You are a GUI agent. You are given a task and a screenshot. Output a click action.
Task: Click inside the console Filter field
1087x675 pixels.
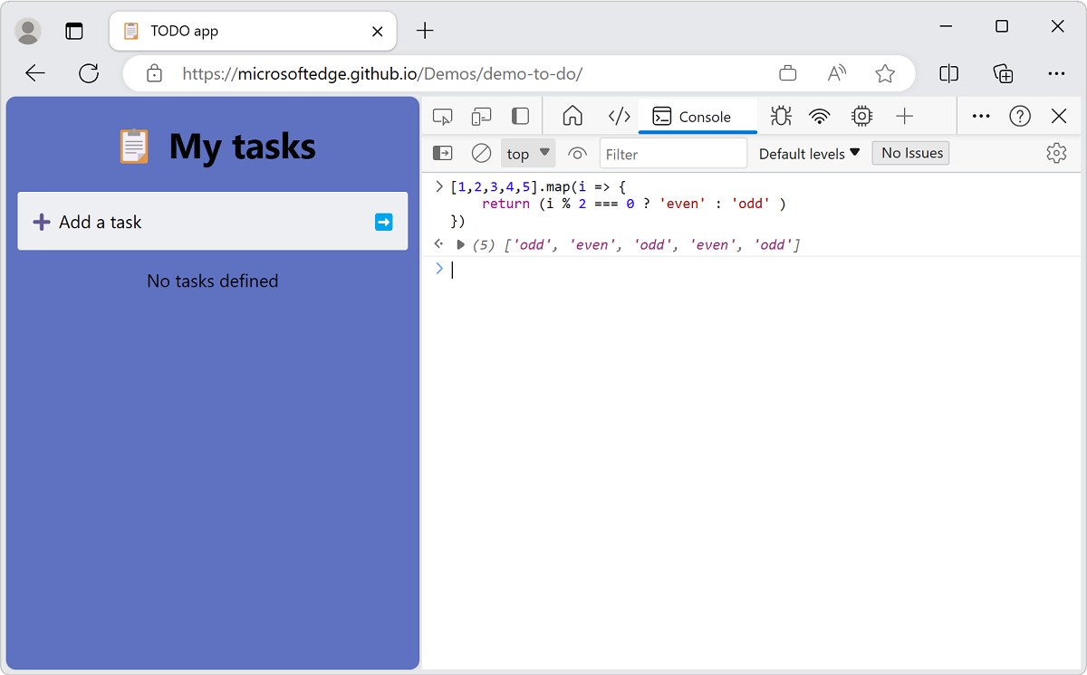coord(673,153)
